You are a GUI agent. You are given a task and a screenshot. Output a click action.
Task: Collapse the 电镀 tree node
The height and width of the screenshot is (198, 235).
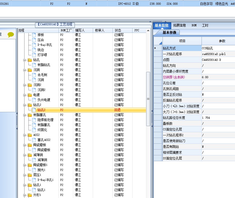pos(24,95)
